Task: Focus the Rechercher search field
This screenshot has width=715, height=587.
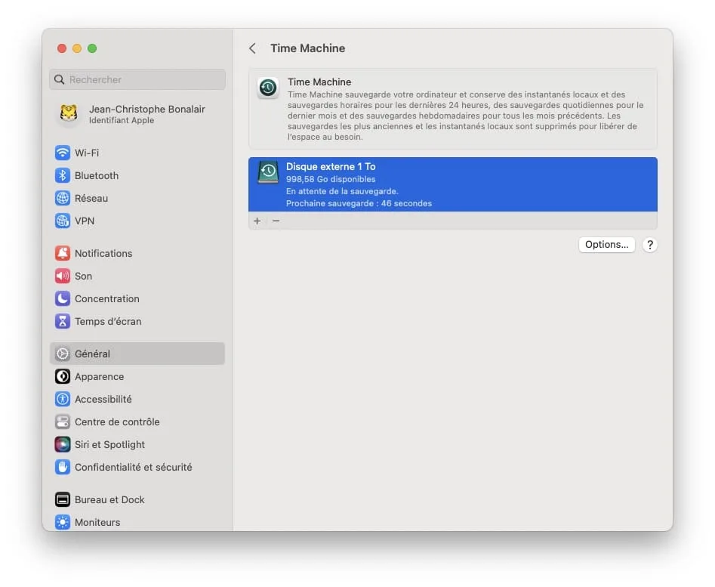Action: (137, 80)
